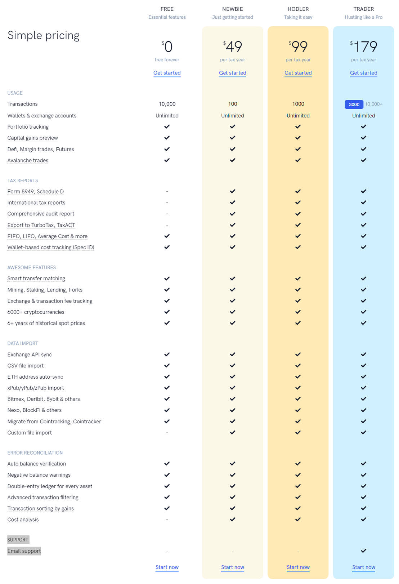Click the Get started link under FREE
Image resolution: width=399 pixels, height=584 pixels.
tap(167, 73)
